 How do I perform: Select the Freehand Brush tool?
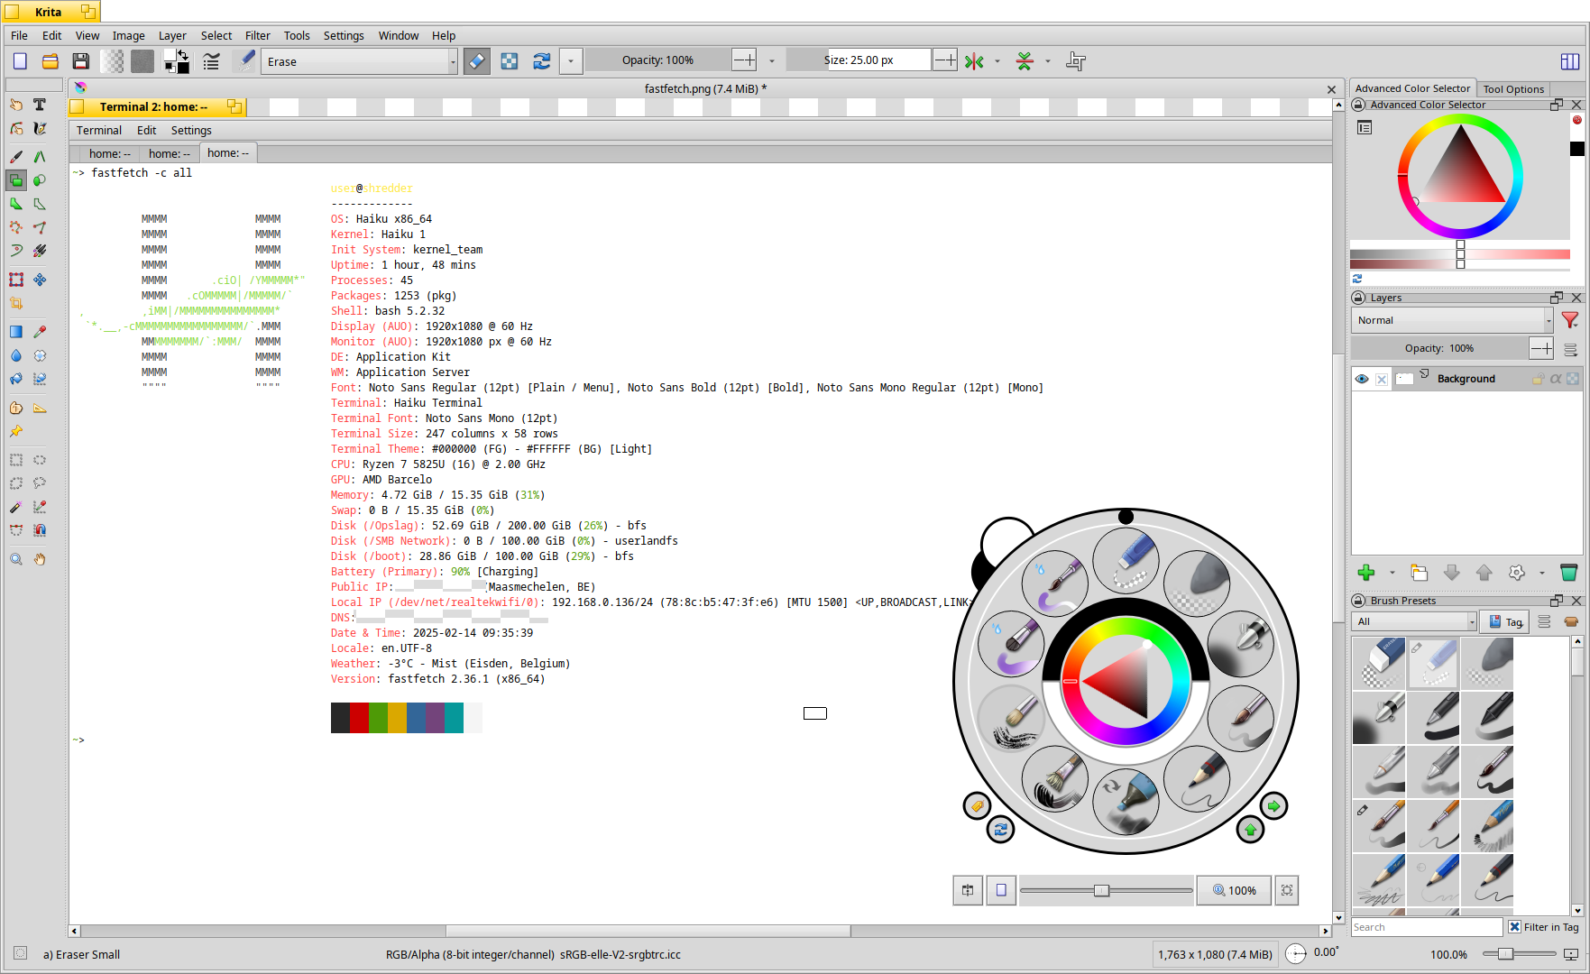[16, 156]
